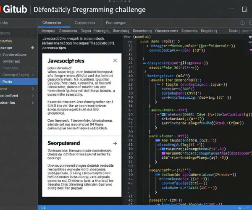Image resolution: width=252 pixels, height=210 pixels.
Task: Expand the 'Covenjcl(Sepm)' chevron
Action: click(x=33, y=75)
